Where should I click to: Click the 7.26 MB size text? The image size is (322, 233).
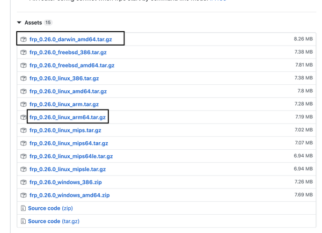[x=304, y=181]
